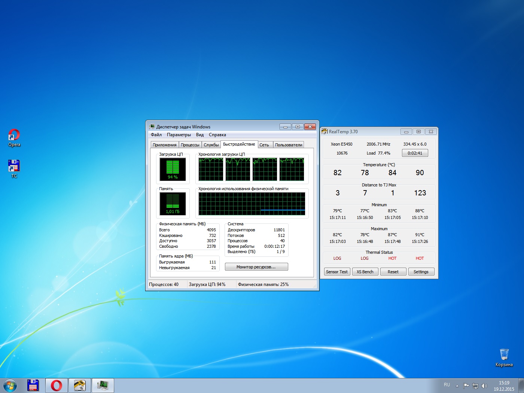Click the 334.45 x 6.0 multiplier value
The image size is (524, 393).
point(415,144)
